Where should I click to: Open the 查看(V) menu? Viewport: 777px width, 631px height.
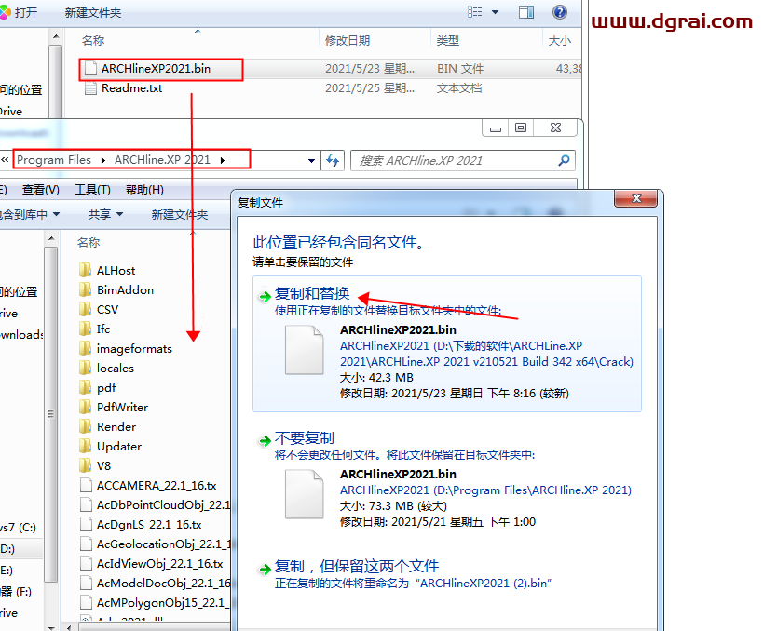coord(41,190)
